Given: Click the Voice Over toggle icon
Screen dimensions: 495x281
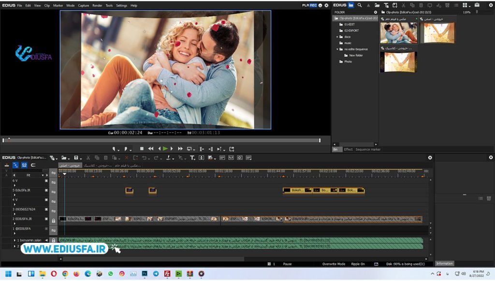Looking at the screenshot, I should (202, 158).
